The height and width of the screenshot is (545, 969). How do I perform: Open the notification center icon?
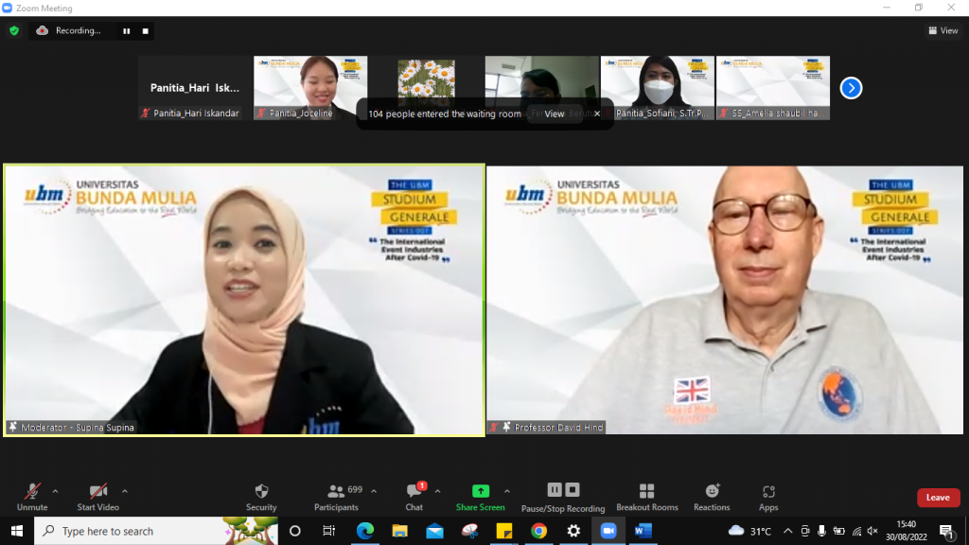[946, 531]
